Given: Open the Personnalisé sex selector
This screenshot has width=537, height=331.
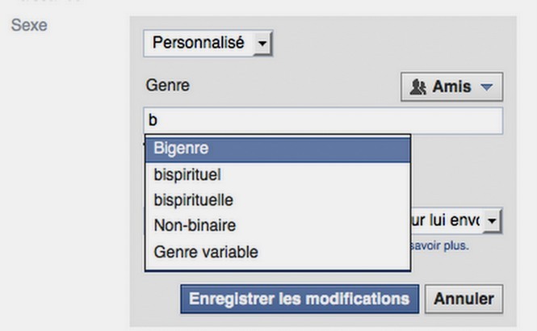Looking at the screenshot, I should tap(208, 43).
